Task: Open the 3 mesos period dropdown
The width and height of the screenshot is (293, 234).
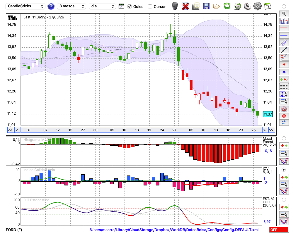Action: click(71, 6)
